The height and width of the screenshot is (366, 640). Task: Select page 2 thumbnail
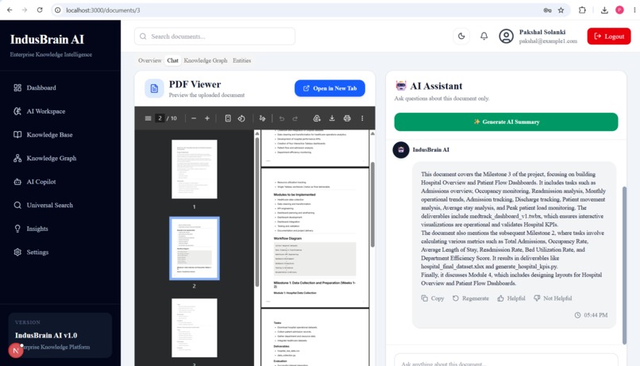(195, 248)
